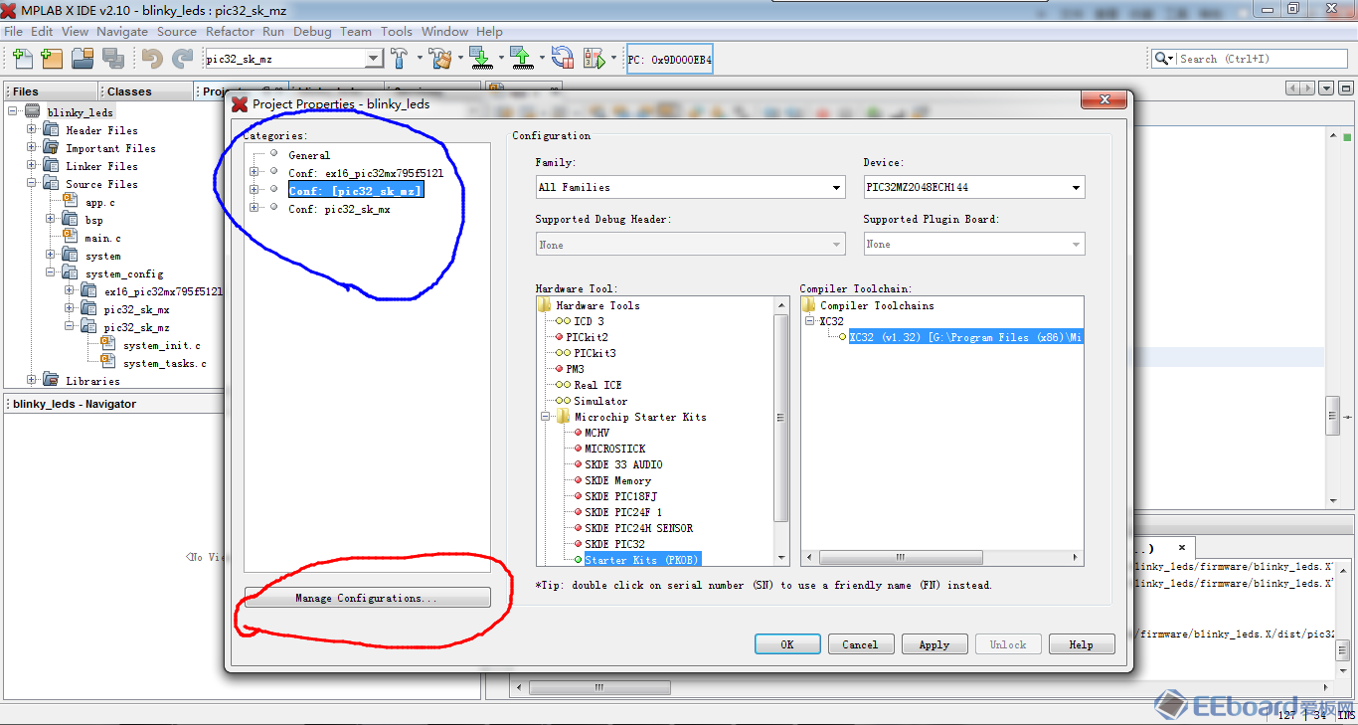Screen dimensions: 1358x725
Task: Click the main.c file icon
Action: click(x=70, y=238)
